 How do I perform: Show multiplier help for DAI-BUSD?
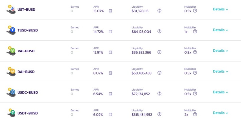point(195,73)
